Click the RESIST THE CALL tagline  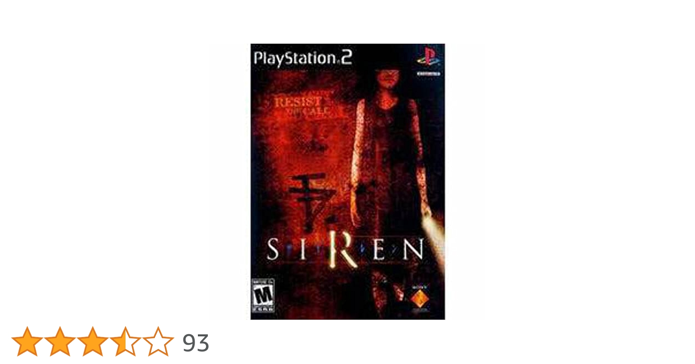tap(303, 106)
